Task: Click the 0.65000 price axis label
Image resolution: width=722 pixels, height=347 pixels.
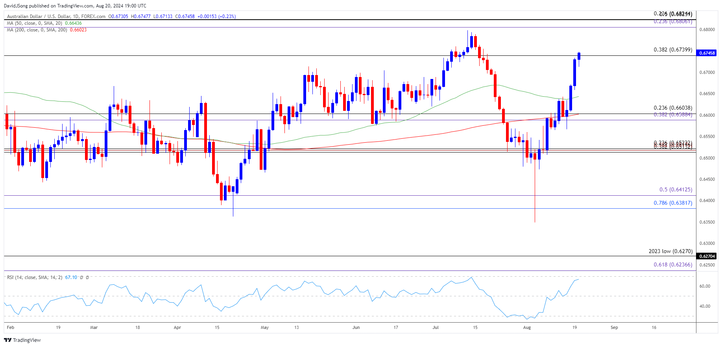Action: (707, 158)
